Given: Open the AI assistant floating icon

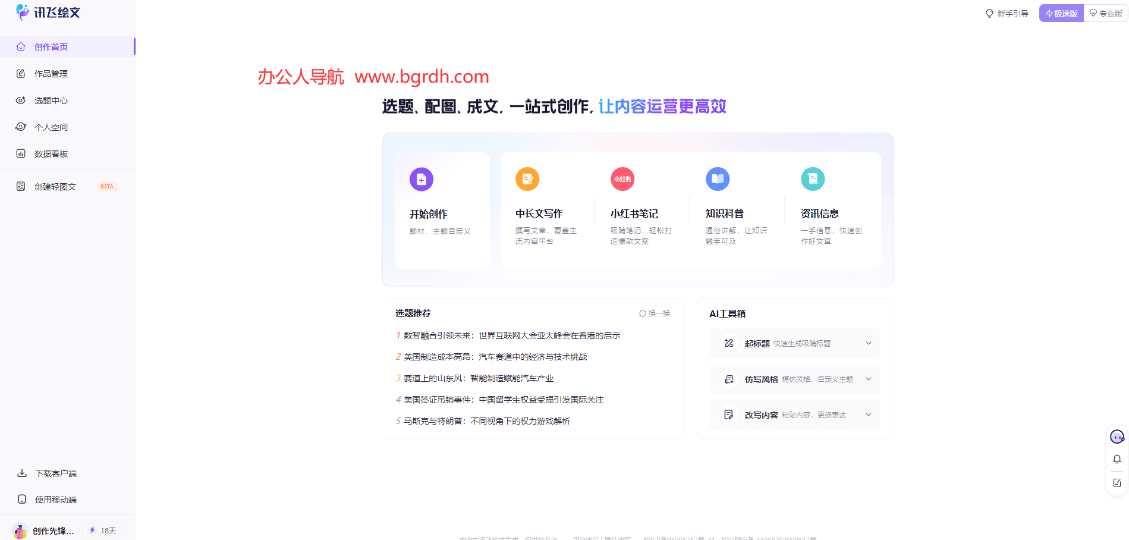Looking at the screenshot, I should (1117, 437).
